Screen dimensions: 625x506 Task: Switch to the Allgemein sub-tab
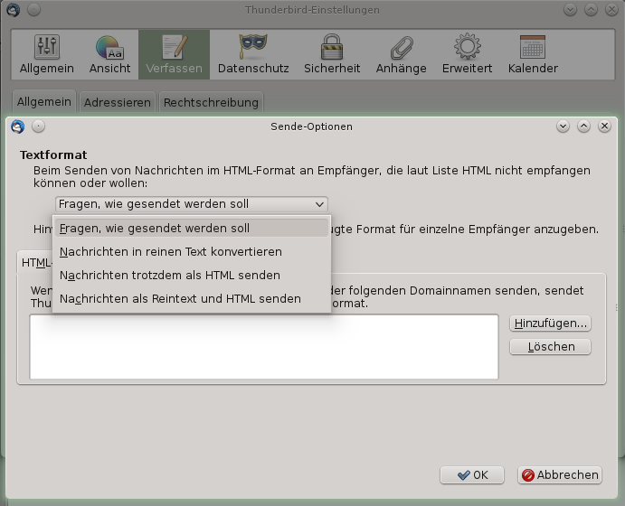coord(43,102)
